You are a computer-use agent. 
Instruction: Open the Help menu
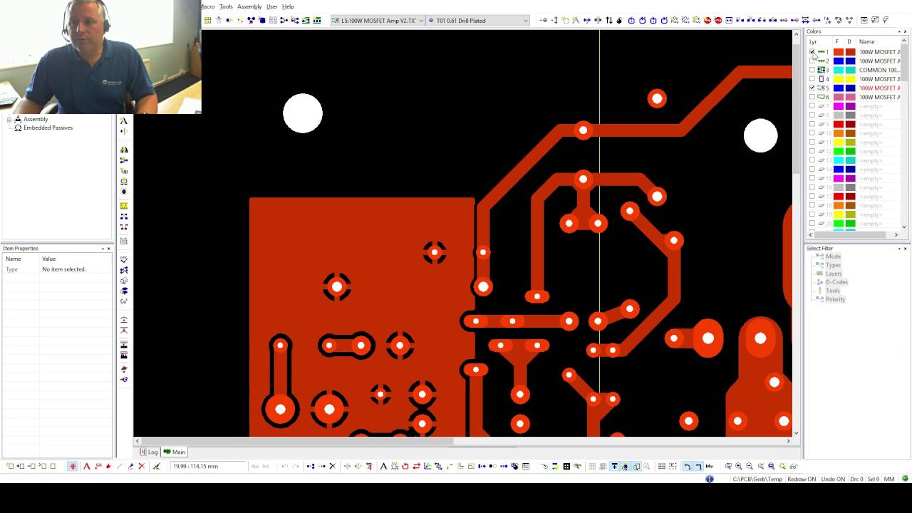[x=288, y=6]
